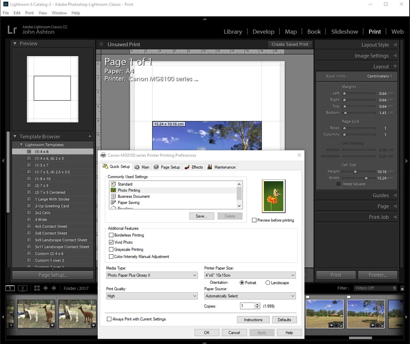This screenshot has width=410, height=344.
Task: Select Landscape orientation radio button
Action: pos(267,283)
